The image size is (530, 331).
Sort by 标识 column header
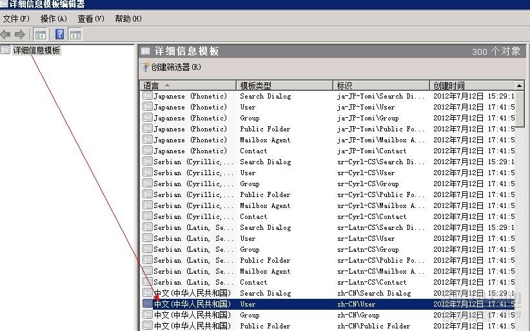click(x=381, y=86)
